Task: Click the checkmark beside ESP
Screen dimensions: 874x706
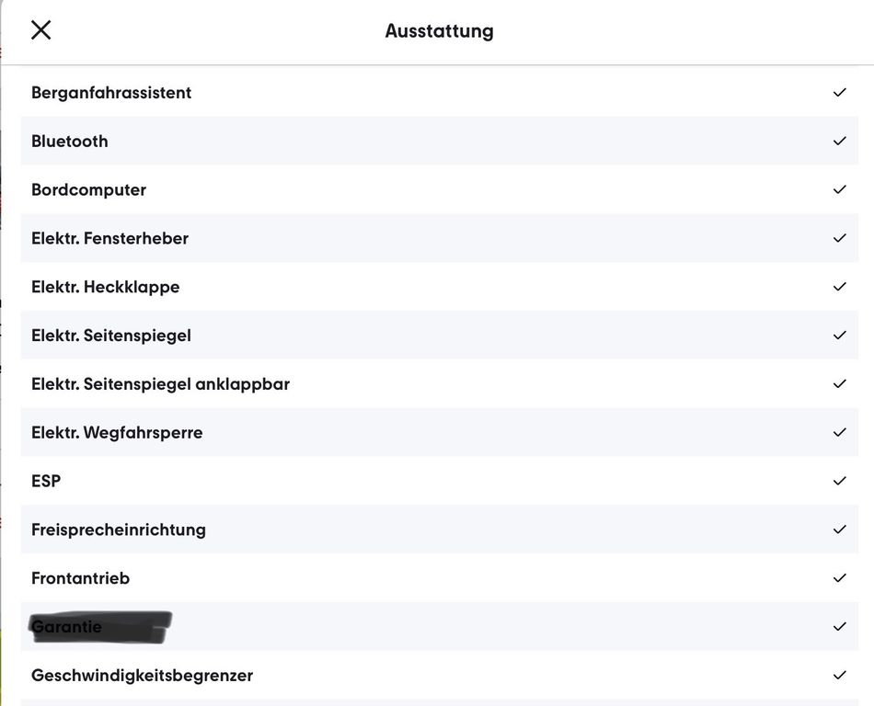Action: coord(839,481)
